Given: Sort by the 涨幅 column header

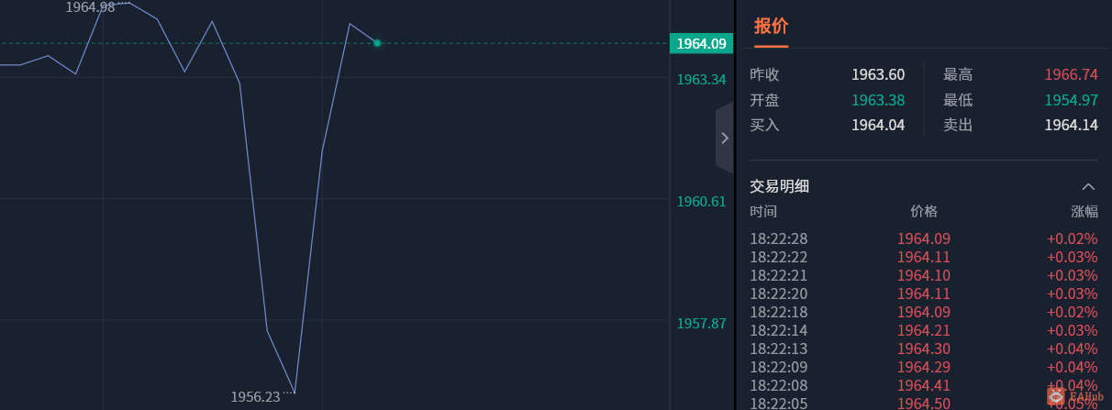Looking at the screenshot, I should (x=1084, y=211).
